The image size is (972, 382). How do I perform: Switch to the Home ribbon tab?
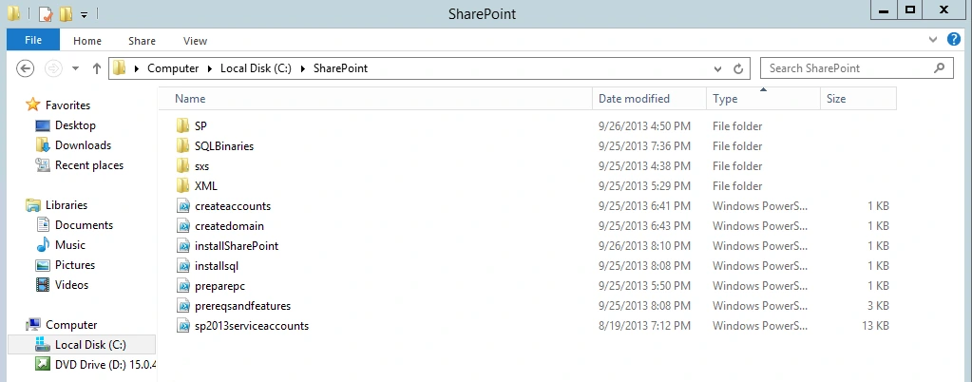[86, 41]
